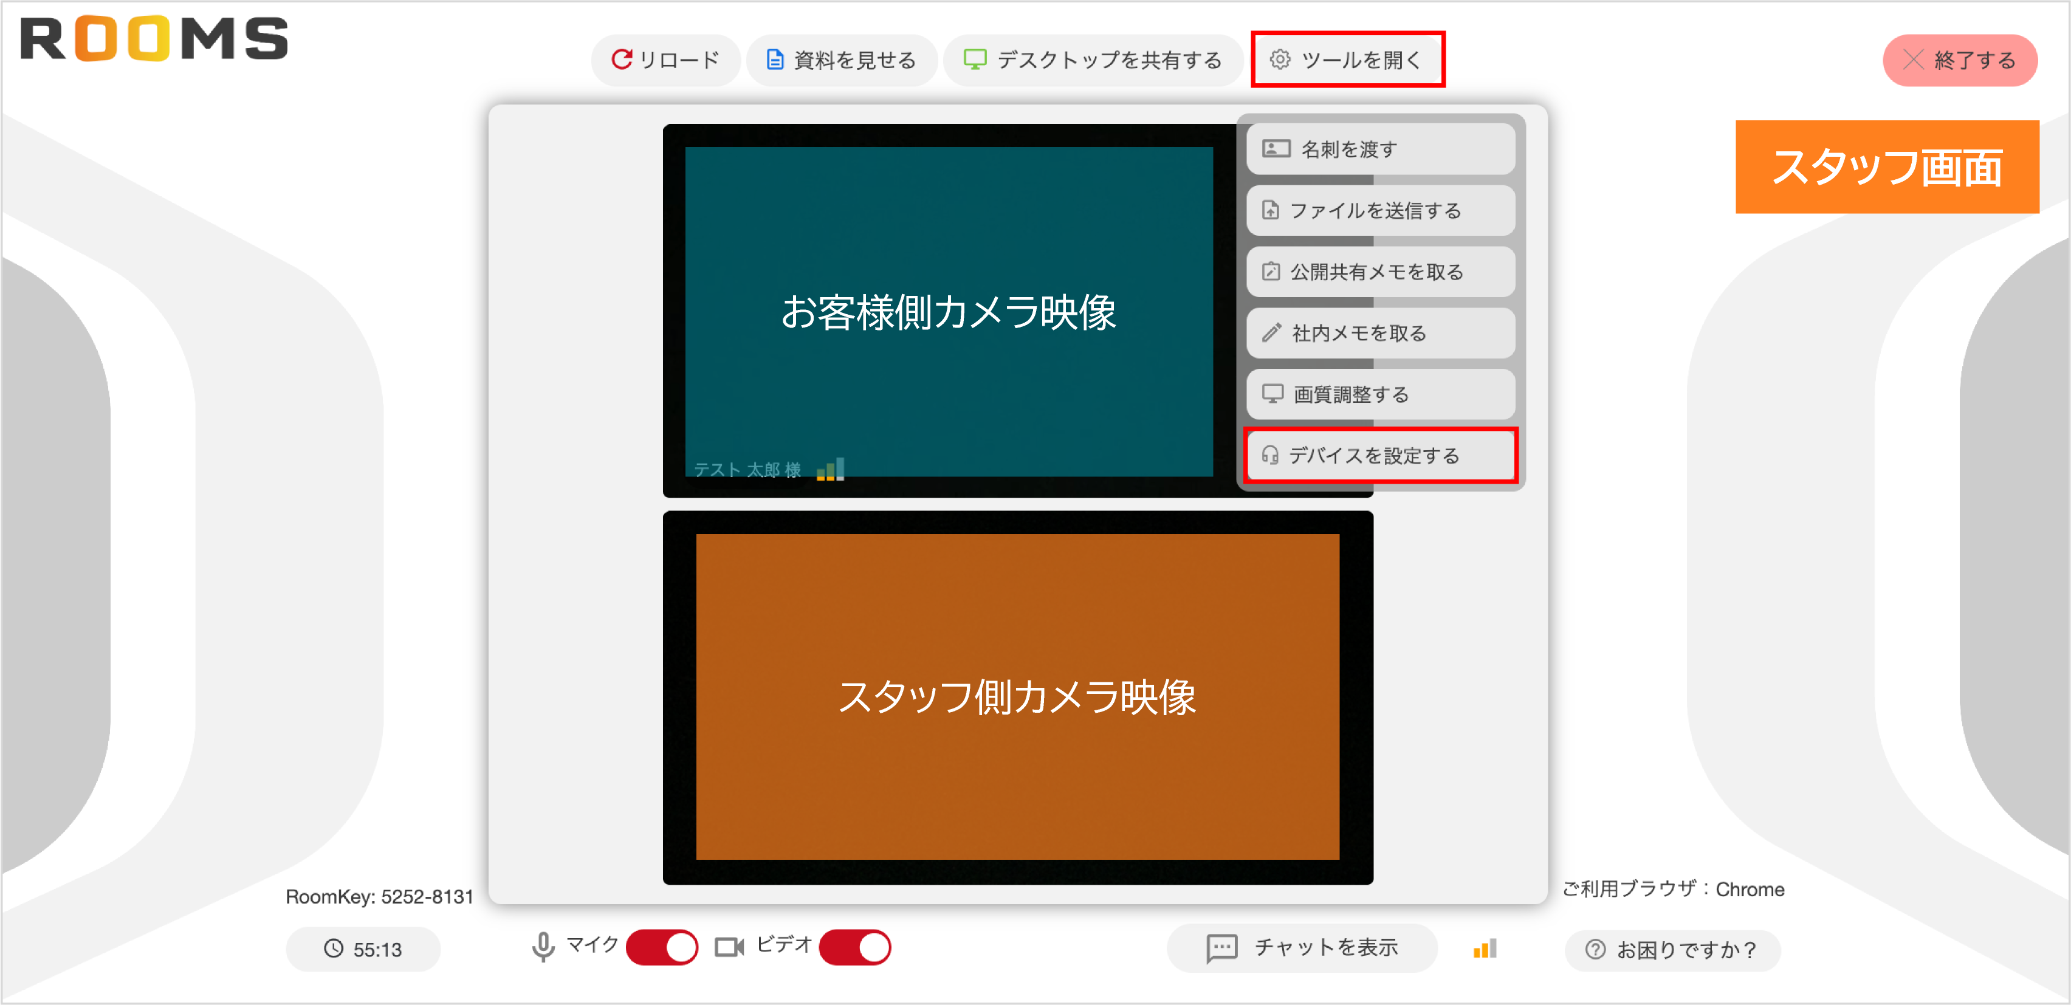2071x1005 pixels.
Task: Click the file upload icon on ファイルを送信する
Action: pyautogui.click(x=1271, y=211)
